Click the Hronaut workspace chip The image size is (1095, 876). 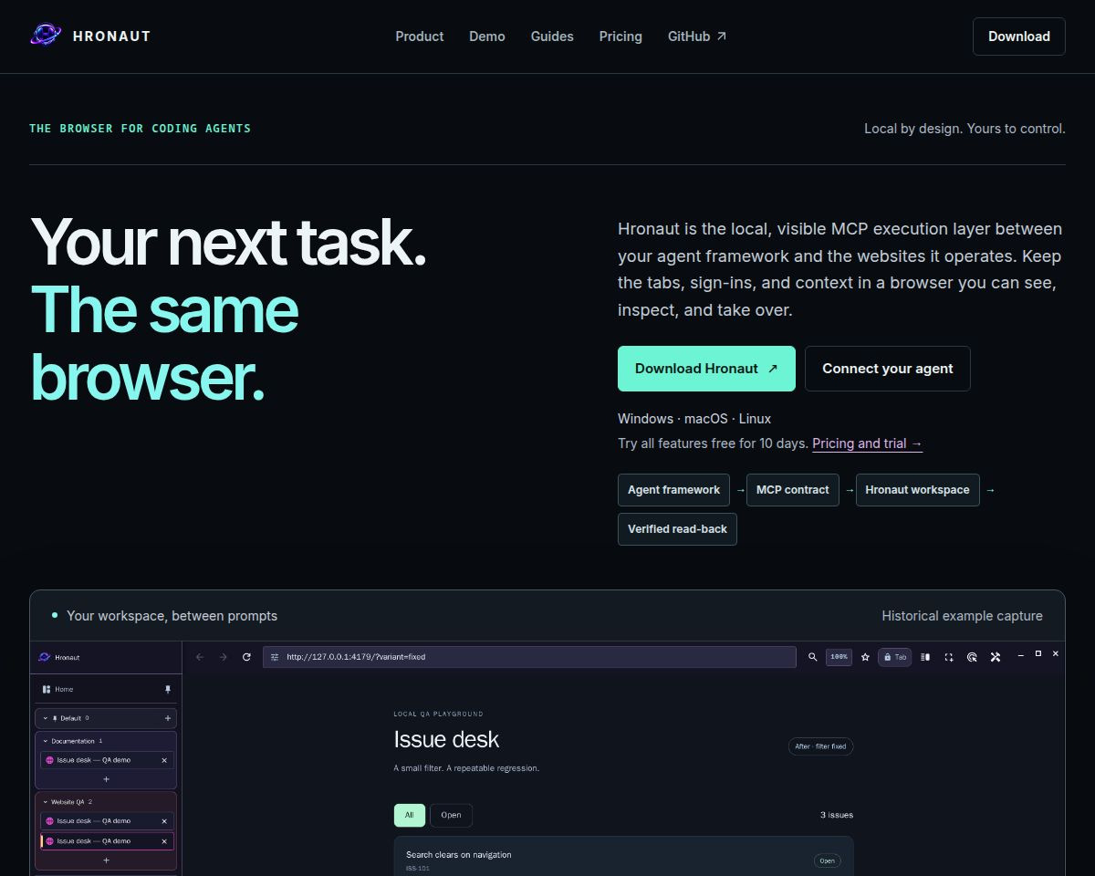click(x=918, y=490)
